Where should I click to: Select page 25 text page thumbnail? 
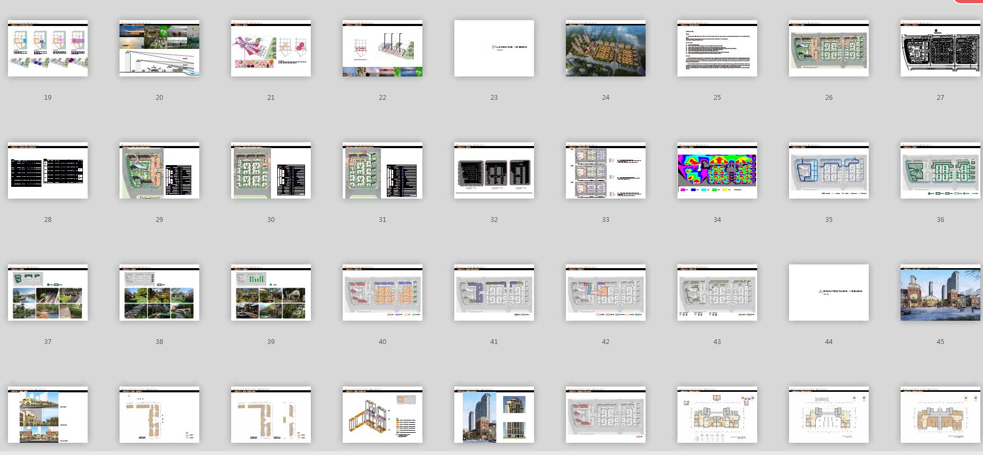click(717, 48)
